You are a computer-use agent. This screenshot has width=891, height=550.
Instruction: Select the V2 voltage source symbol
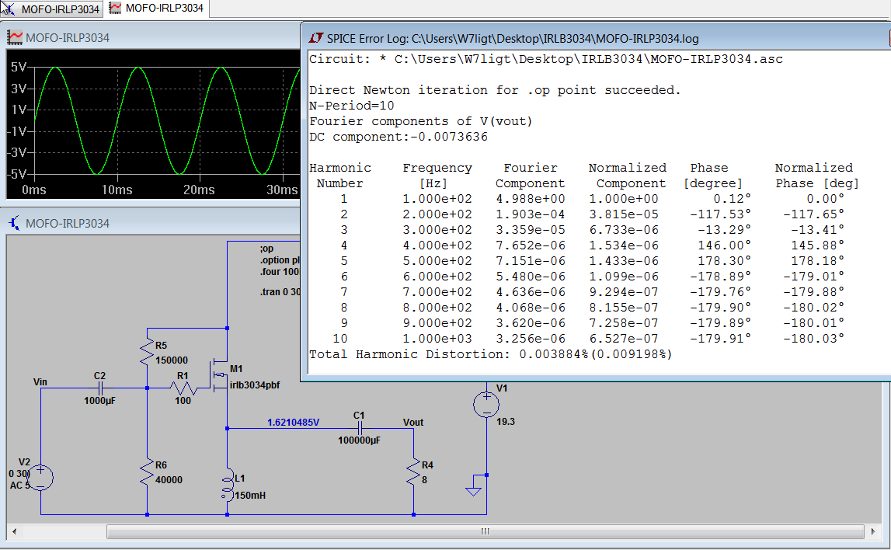pyautogui.click(x=40, y=477)
